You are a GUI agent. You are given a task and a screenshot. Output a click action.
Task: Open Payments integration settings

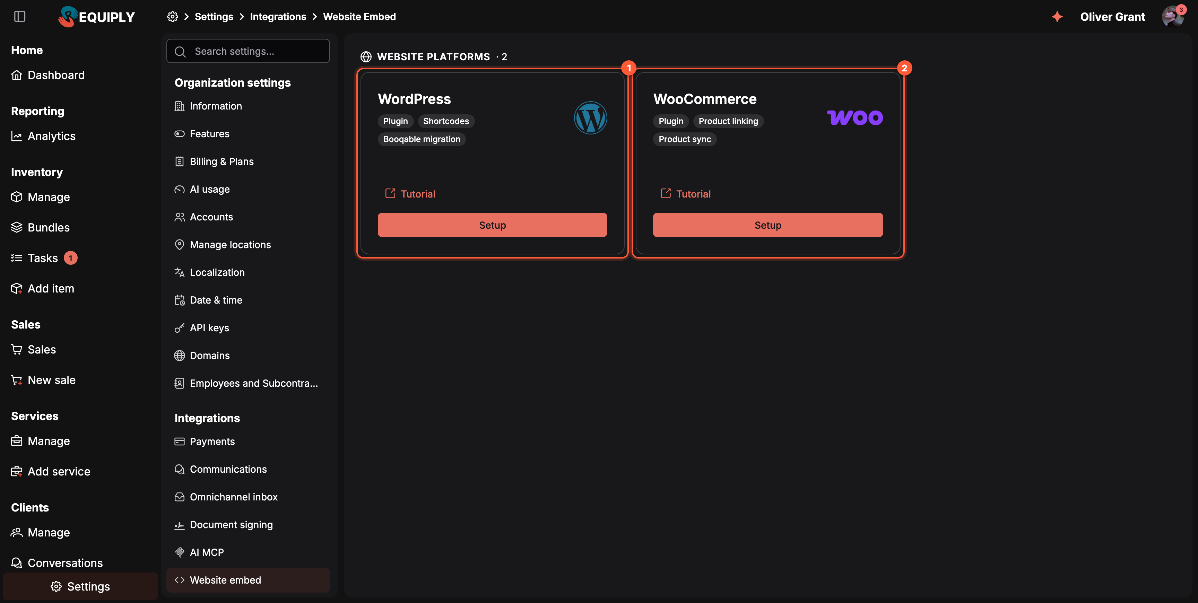[x=248, y=441]
